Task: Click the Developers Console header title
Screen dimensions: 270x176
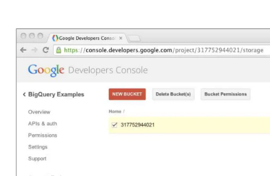Action: pyautogui.click(x=108, y=70)
